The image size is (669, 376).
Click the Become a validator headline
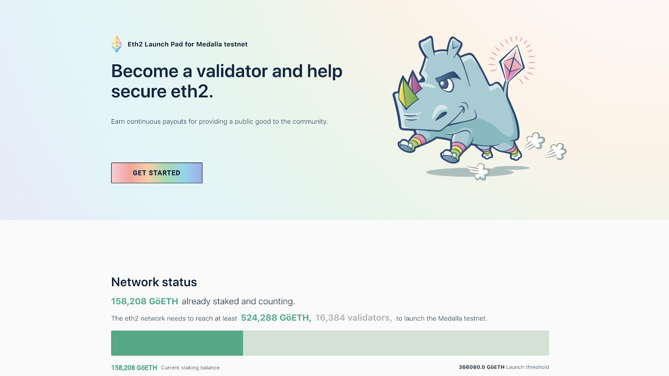pyautogui.click(x=227, y=81)
